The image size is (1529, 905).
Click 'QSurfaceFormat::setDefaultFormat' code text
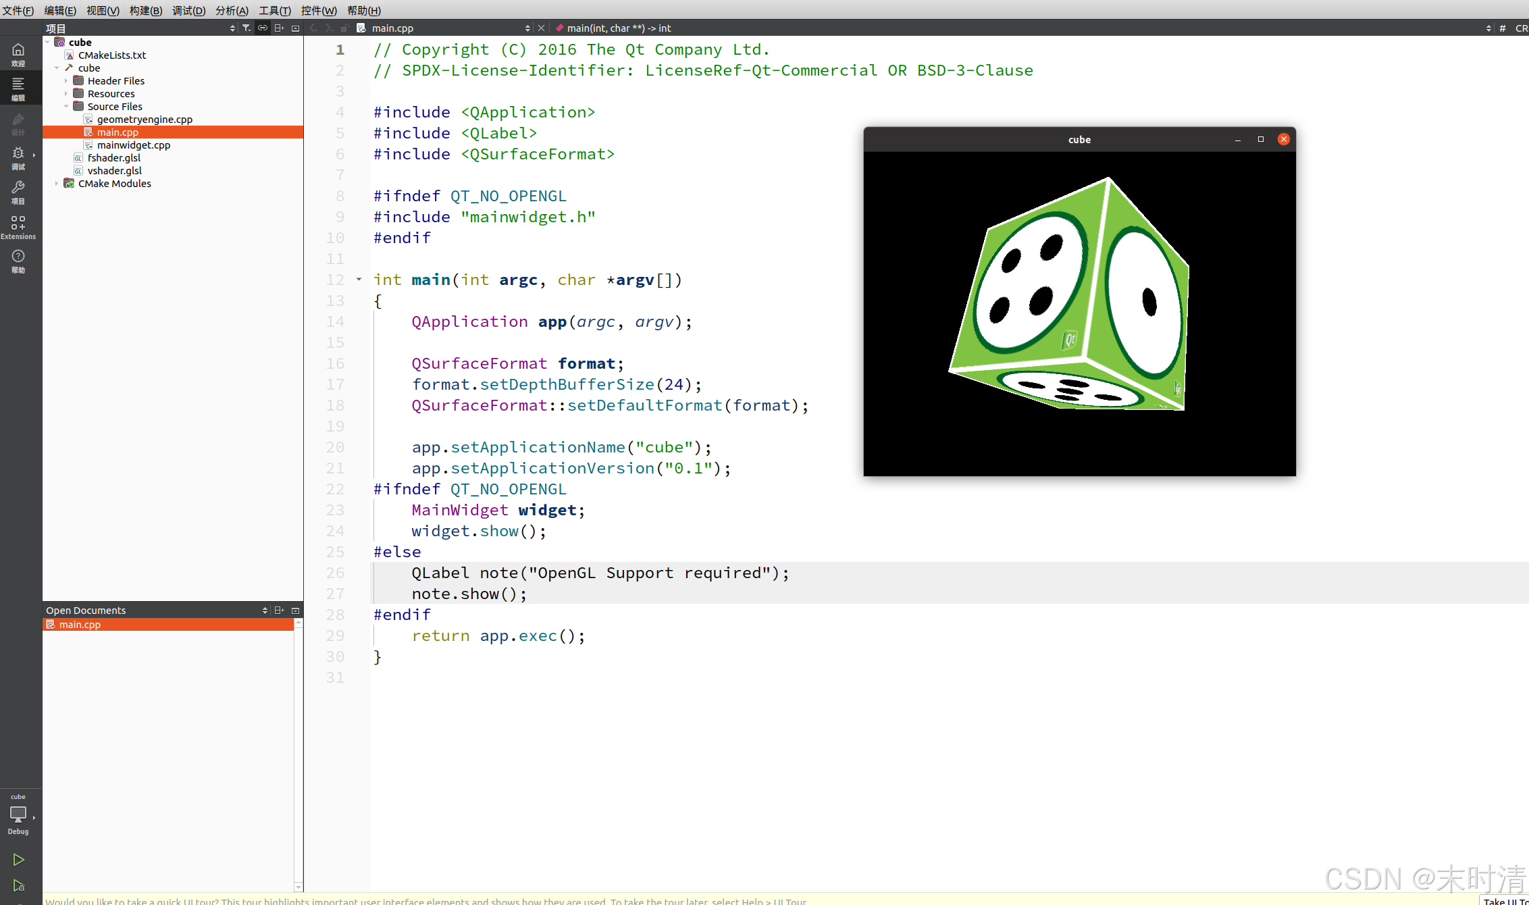tap(567, 405)
